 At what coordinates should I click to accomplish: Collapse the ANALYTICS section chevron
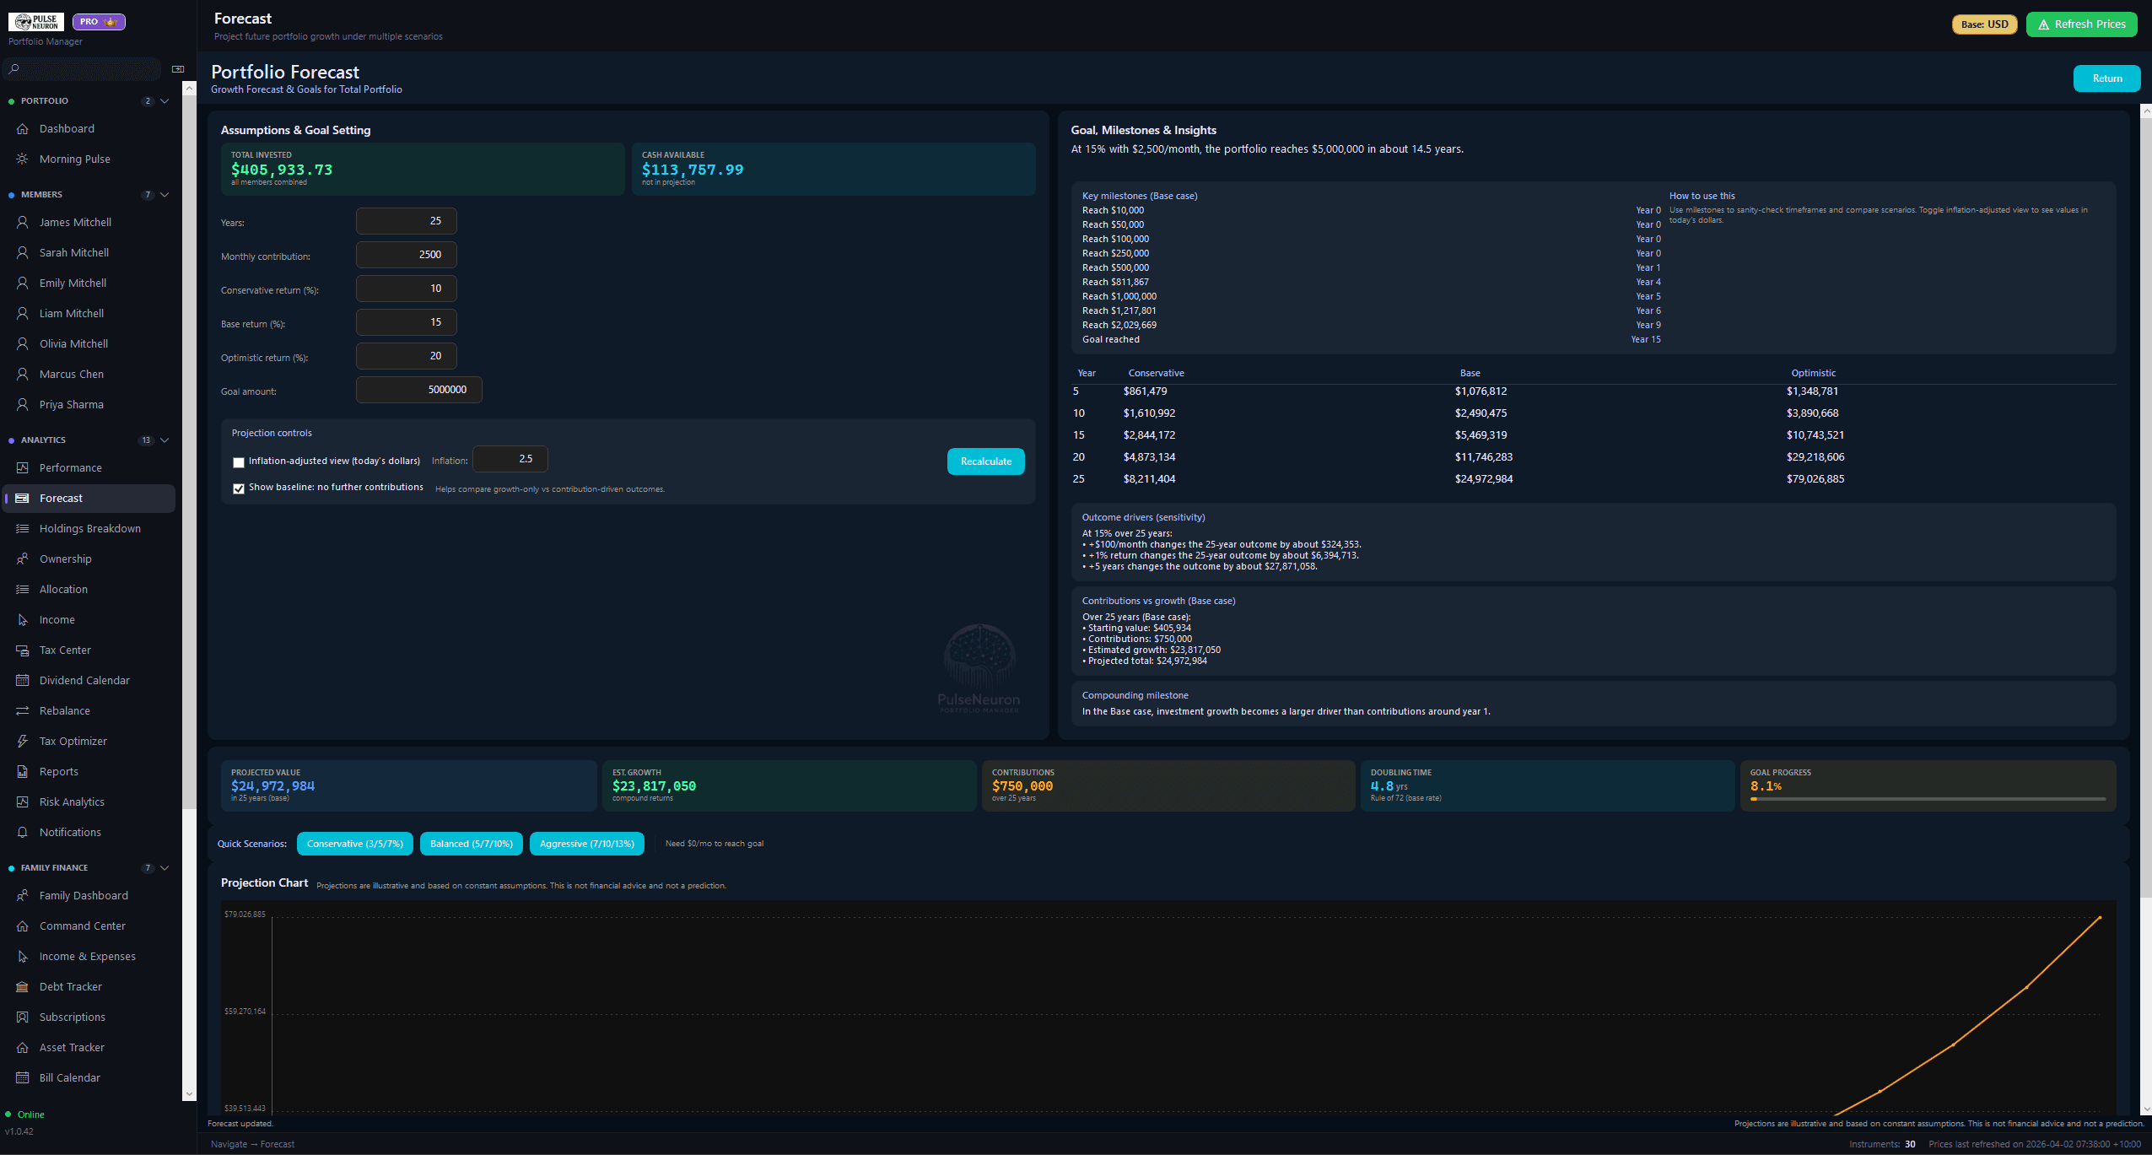click(165, 440)
